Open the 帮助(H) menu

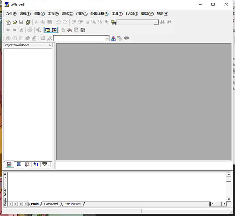pos(163,14)
